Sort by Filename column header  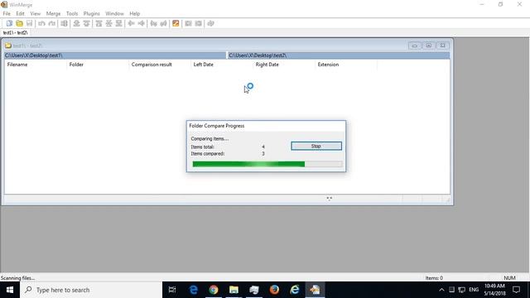tap(36, 65)
